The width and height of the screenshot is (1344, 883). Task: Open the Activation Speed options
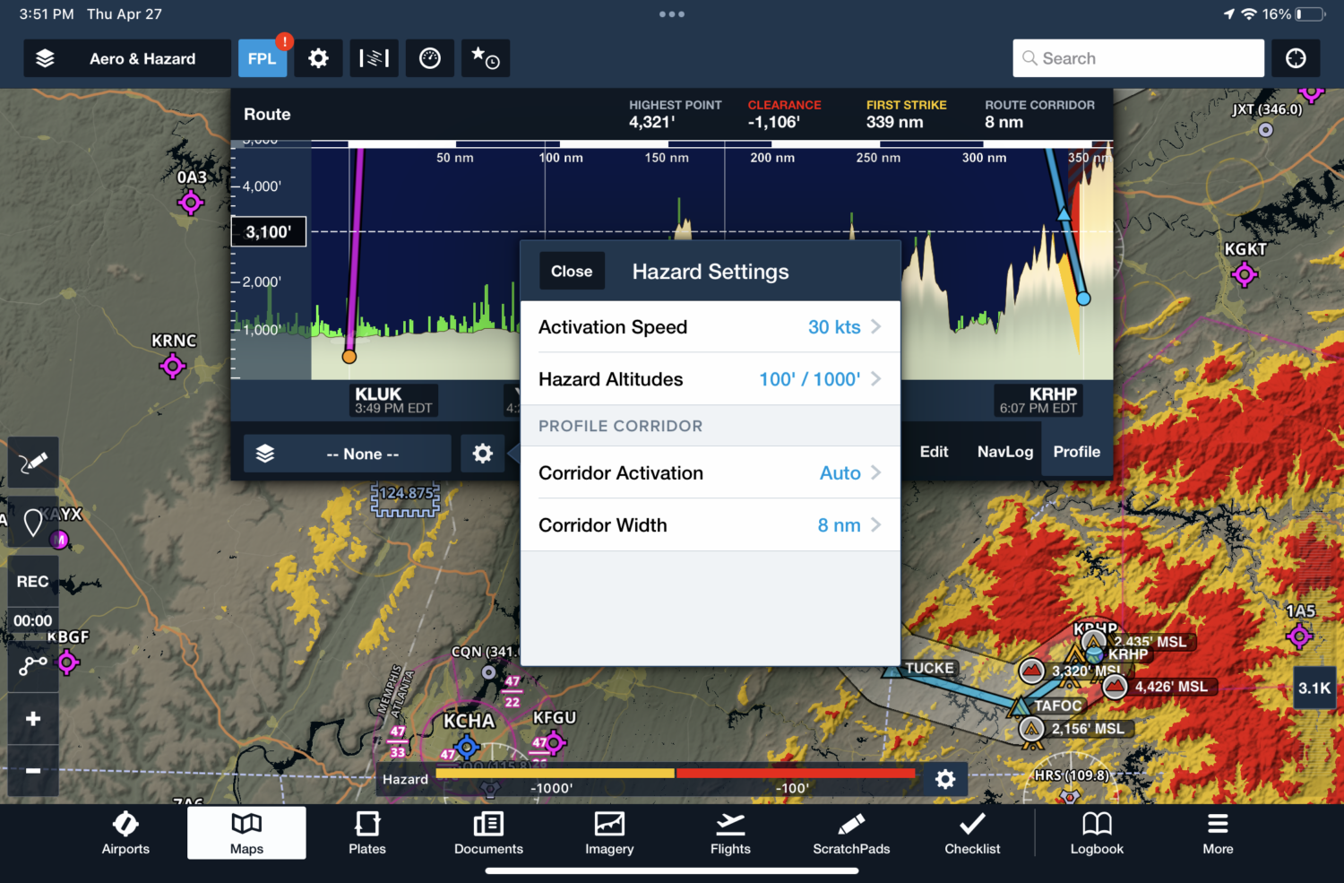pyautogui.click(x=711, y=326)
